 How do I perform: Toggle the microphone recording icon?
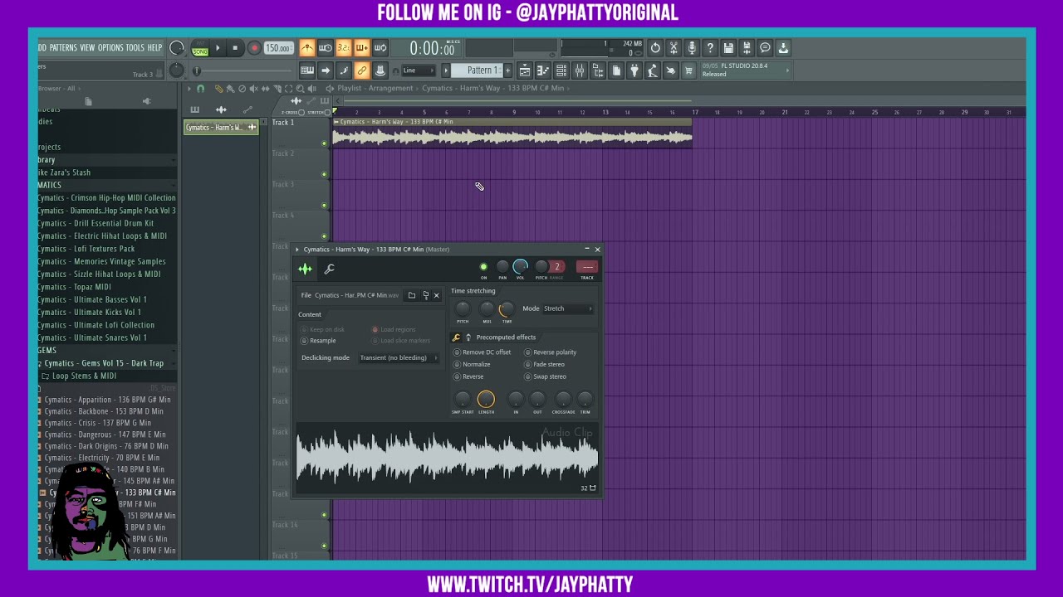tap(692, 48)
